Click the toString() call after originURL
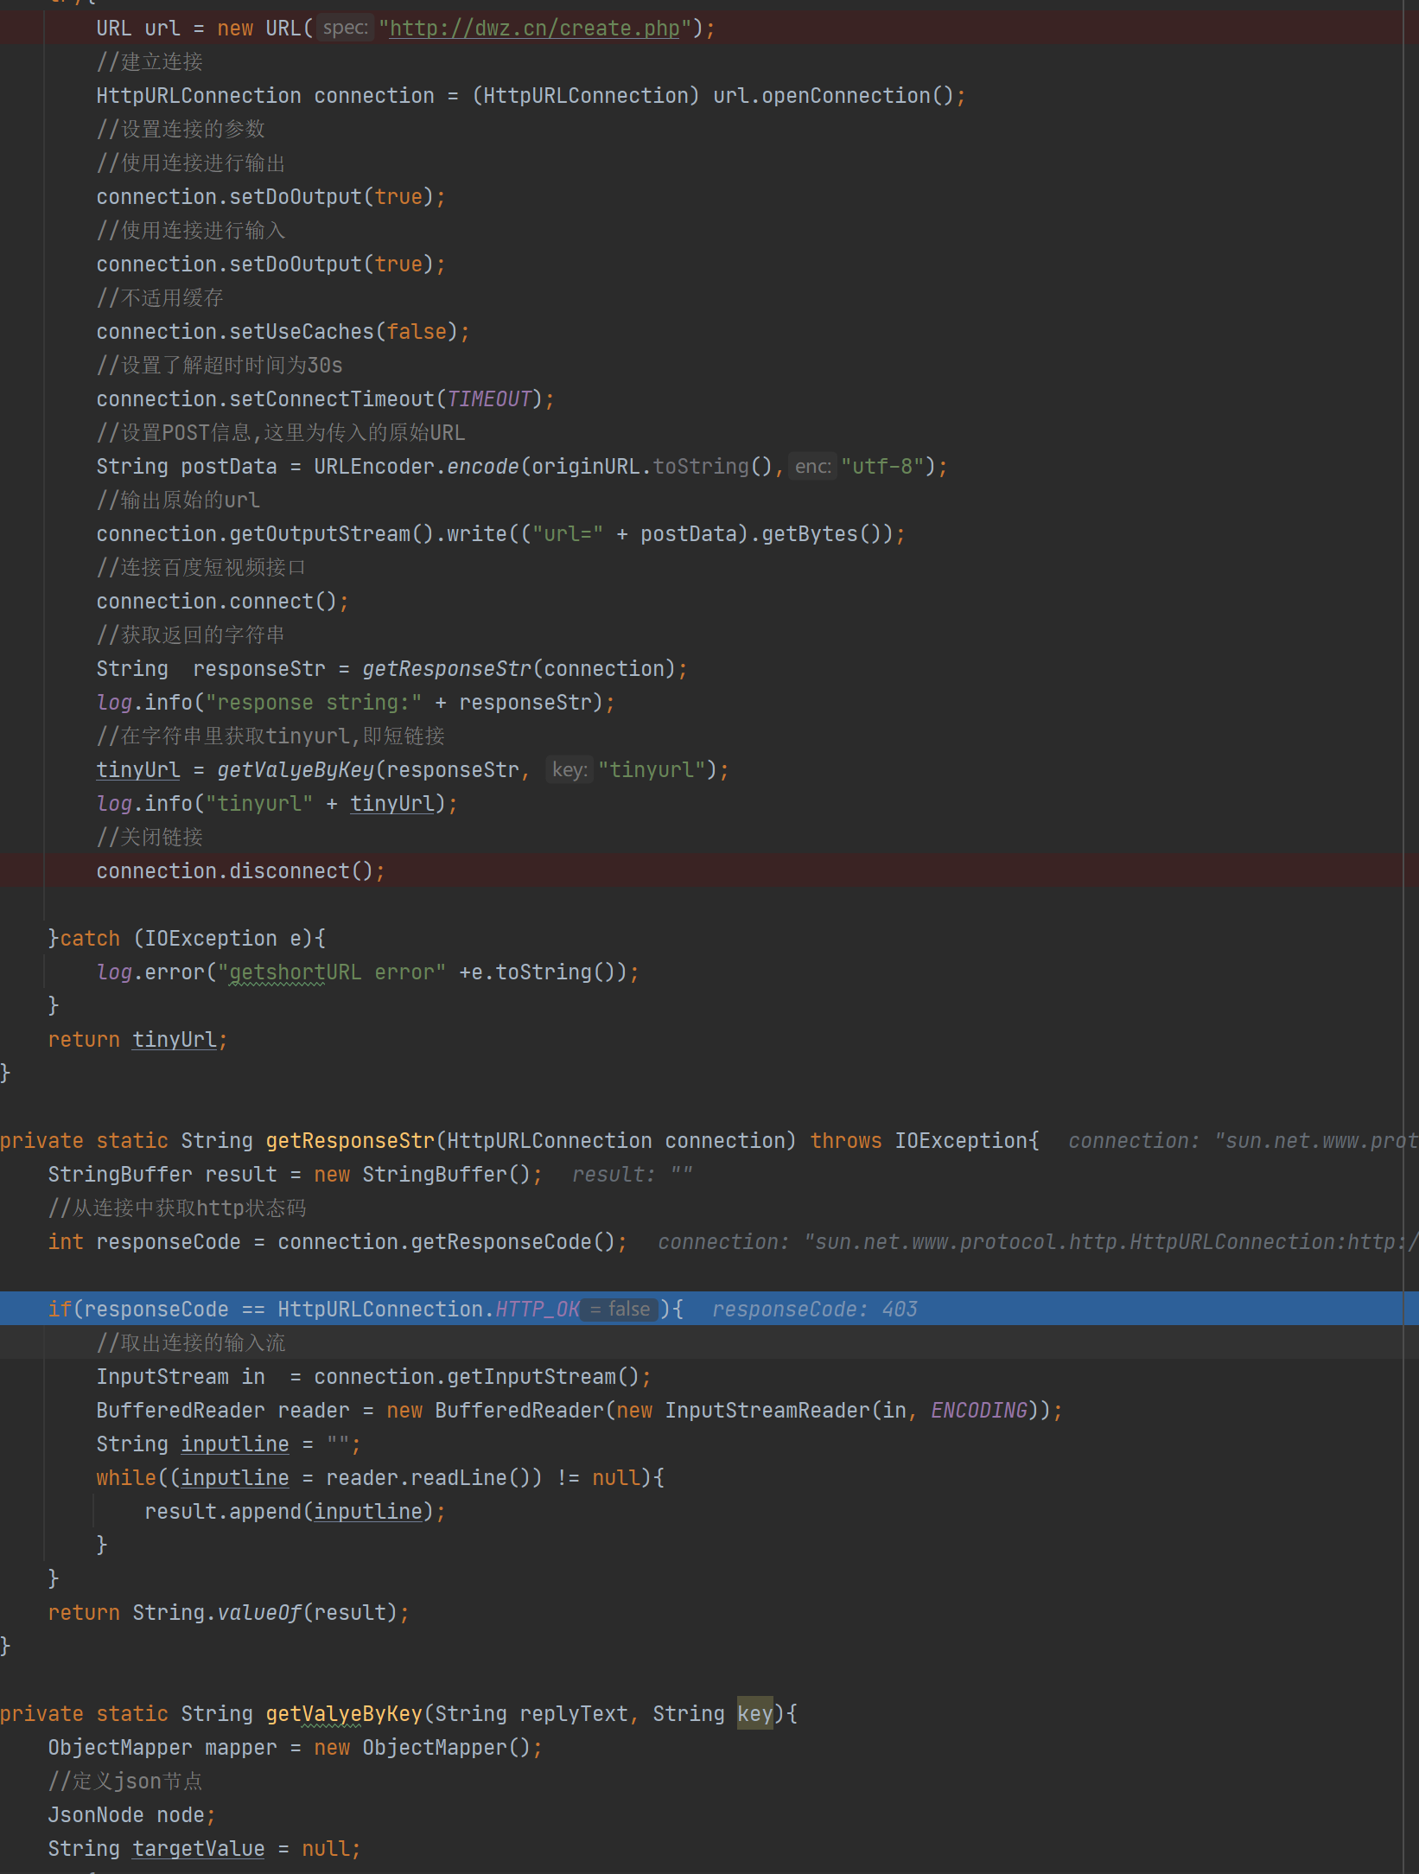Image resolution: width=1419 pixels, height=1874 pixels. (712, 467)
